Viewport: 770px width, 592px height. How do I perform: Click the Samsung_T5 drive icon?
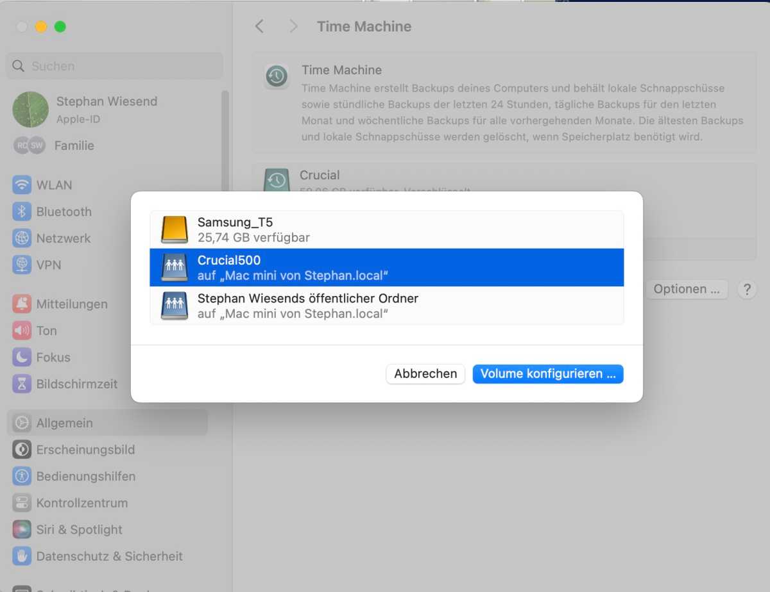(174, 229)
